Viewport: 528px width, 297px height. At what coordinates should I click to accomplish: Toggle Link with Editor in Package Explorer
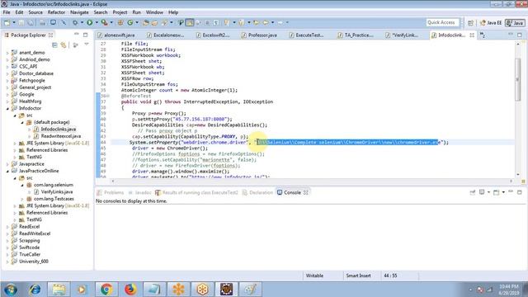tap(64, 45)
